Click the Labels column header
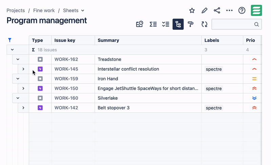 pos(222,40)
